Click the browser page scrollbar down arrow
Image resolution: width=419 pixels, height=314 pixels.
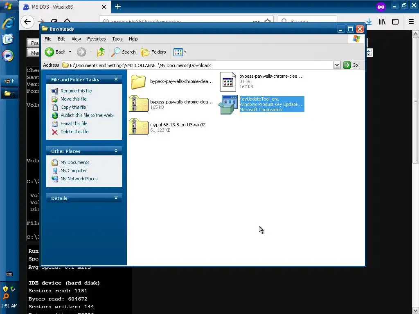click(416, 311)
